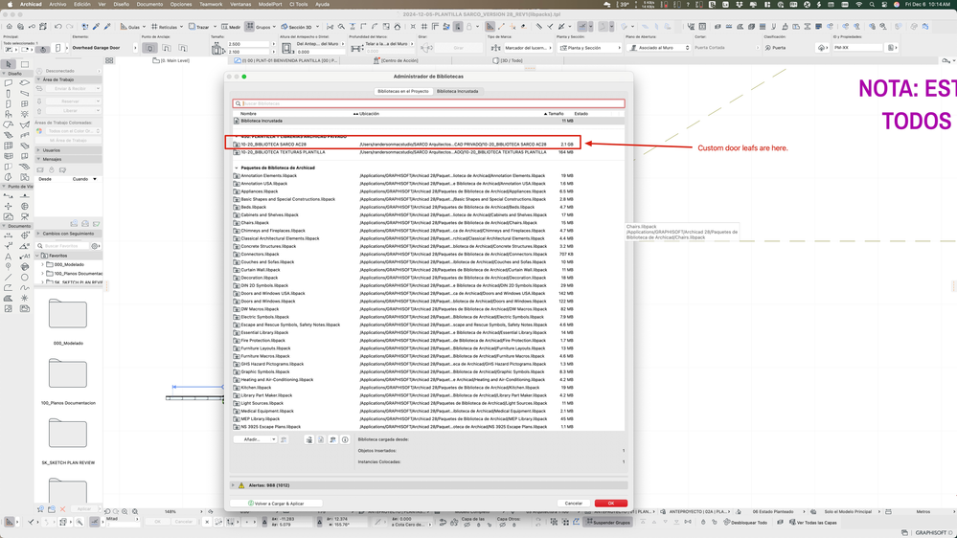Viewport: 957px width, 538px height.
Task: Select the 000_Modelado folder thumbnail
Action: pyautogui.click(x=68, y=314)
